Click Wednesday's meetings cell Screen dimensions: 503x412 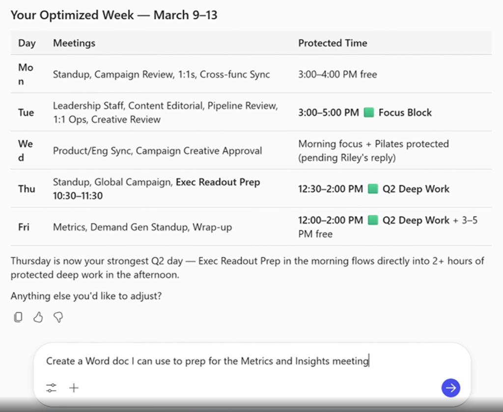(157, 150)
